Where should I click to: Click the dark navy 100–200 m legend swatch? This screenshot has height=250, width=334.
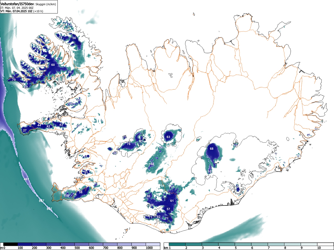click(25, 244)
